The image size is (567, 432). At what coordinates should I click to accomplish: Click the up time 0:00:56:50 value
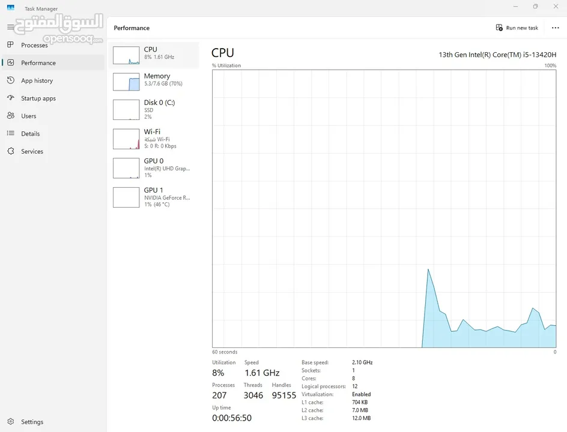click(232, 418)
